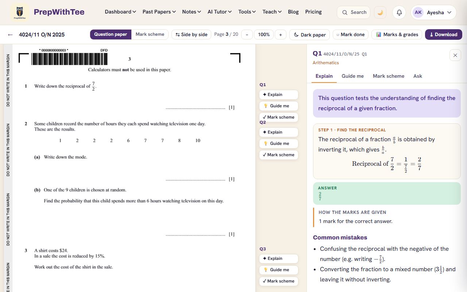Expand the Tools menu

247,12
